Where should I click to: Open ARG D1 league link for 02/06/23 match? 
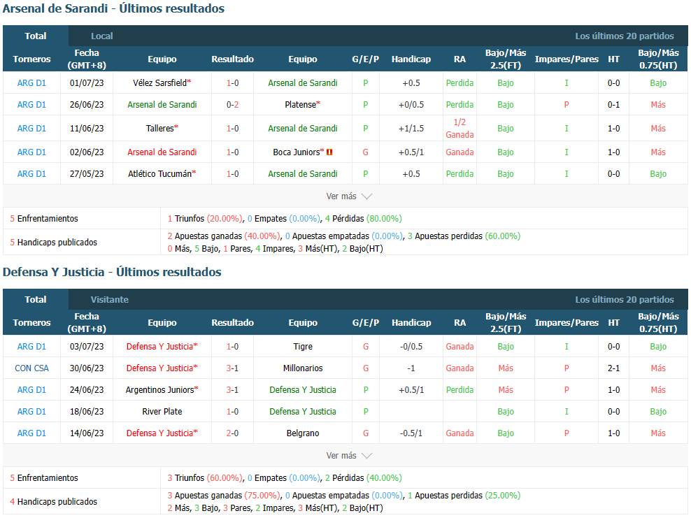[31, 152]
